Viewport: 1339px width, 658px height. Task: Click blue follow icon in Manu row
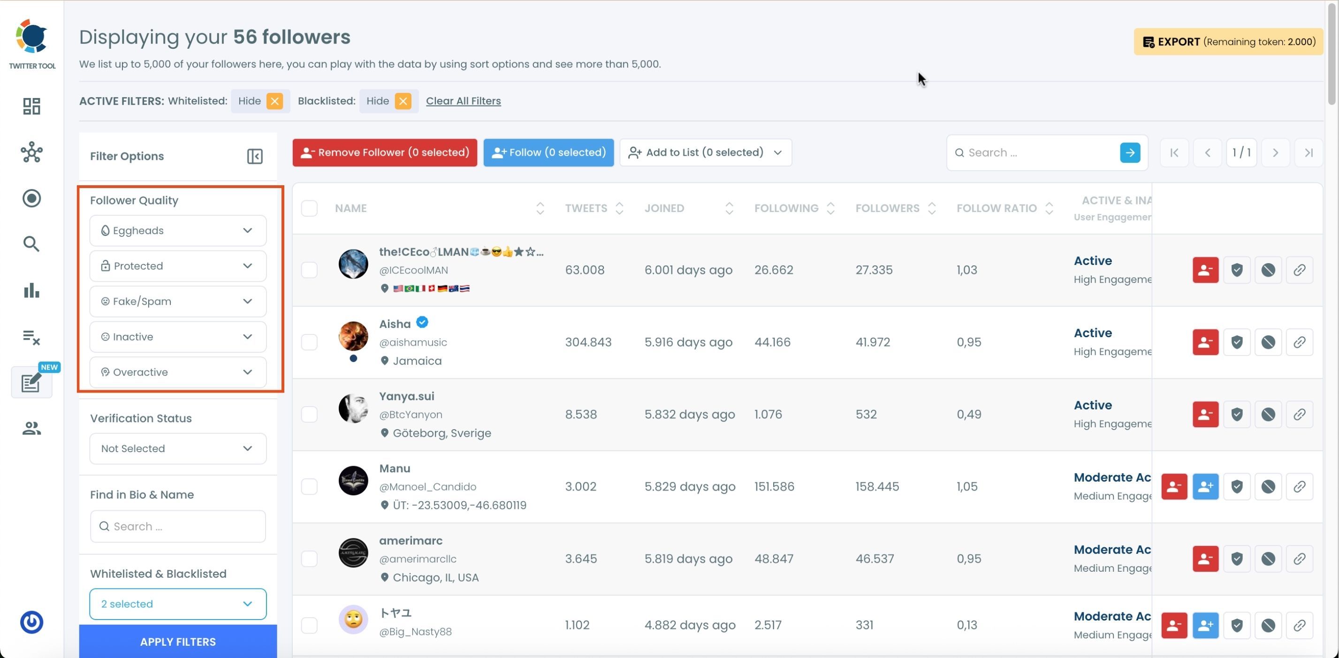pos(1205,486)
